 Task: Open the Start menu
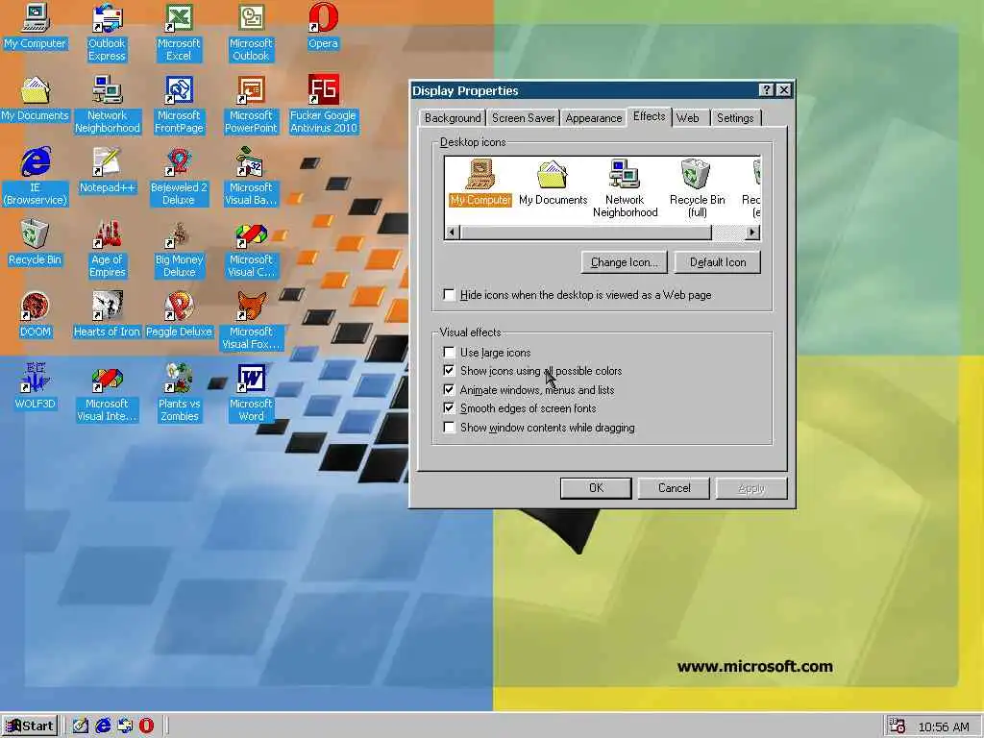click(30, 726)
